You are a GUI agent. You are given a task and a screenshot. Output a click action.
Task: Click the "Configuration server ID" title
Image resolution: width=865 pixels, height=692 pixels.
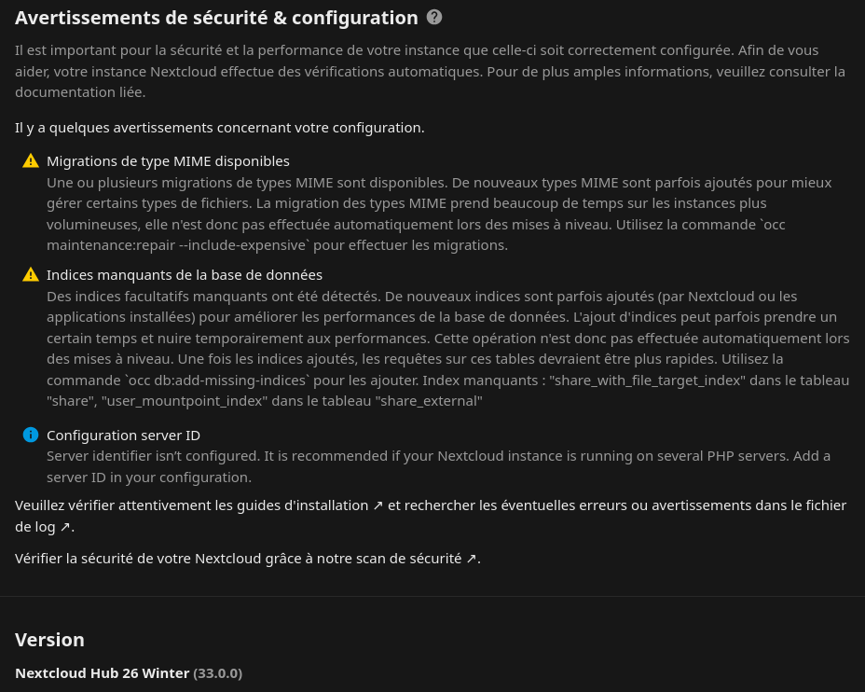click(123, 435)
